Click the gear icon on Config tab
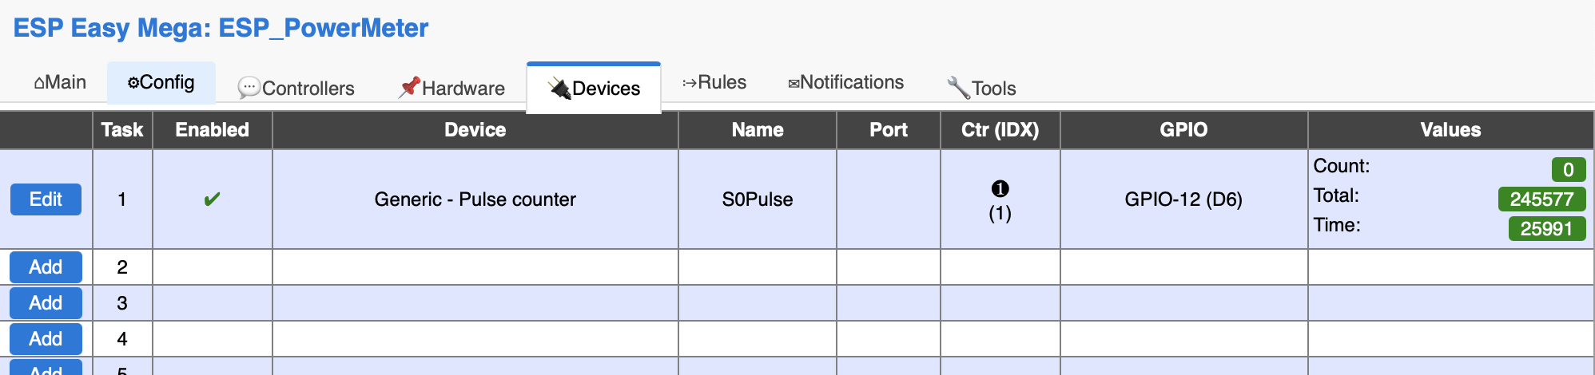This screenshot has width=1595, height=375. click(133, 83)
